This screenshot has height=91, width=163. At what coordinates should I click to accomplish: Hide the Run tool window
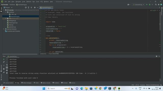pyautogui.click(x=159, y=56)
